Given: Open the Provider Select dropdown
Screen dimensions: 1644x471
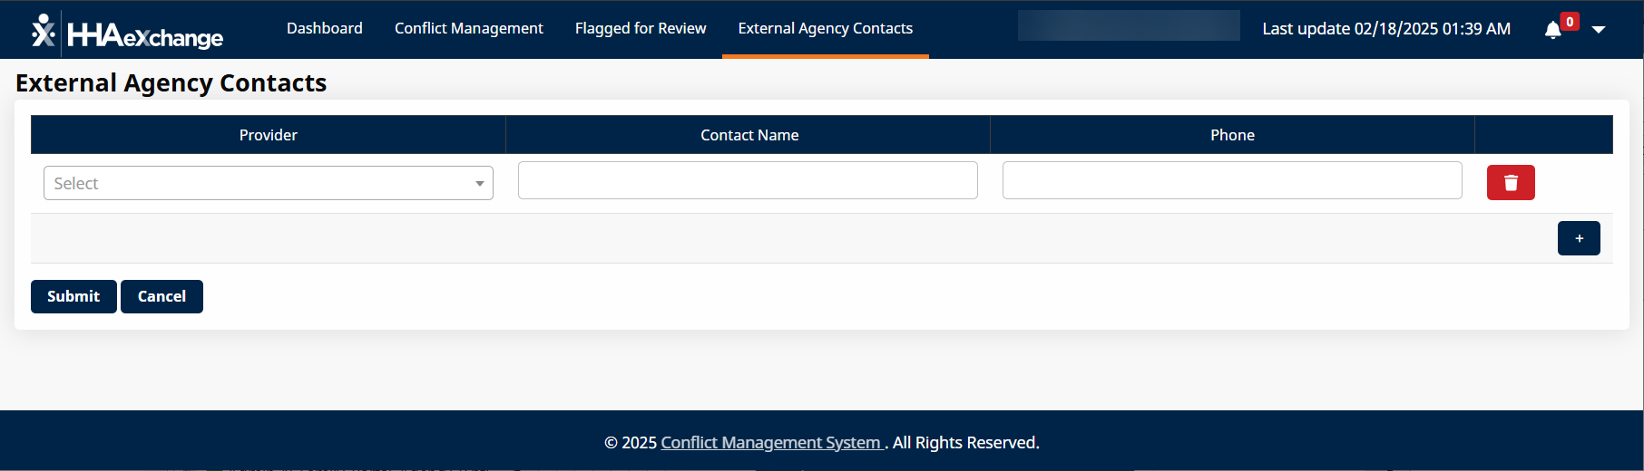Looking at the screenshot, I should (x=269, y=183).
